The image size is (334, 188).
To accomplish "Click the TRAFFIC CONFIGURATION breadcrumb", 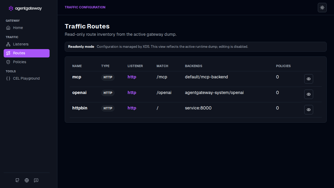I will (x=85, y=7).
